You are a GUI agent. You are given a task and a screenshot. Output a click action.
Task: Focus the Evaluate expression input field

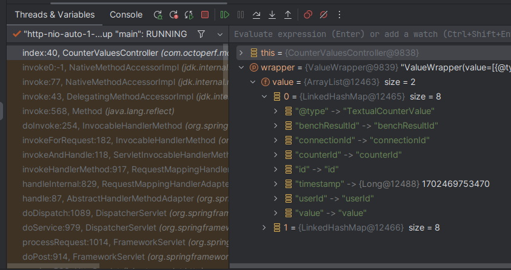pyautogui.click(x=372, y=34)
